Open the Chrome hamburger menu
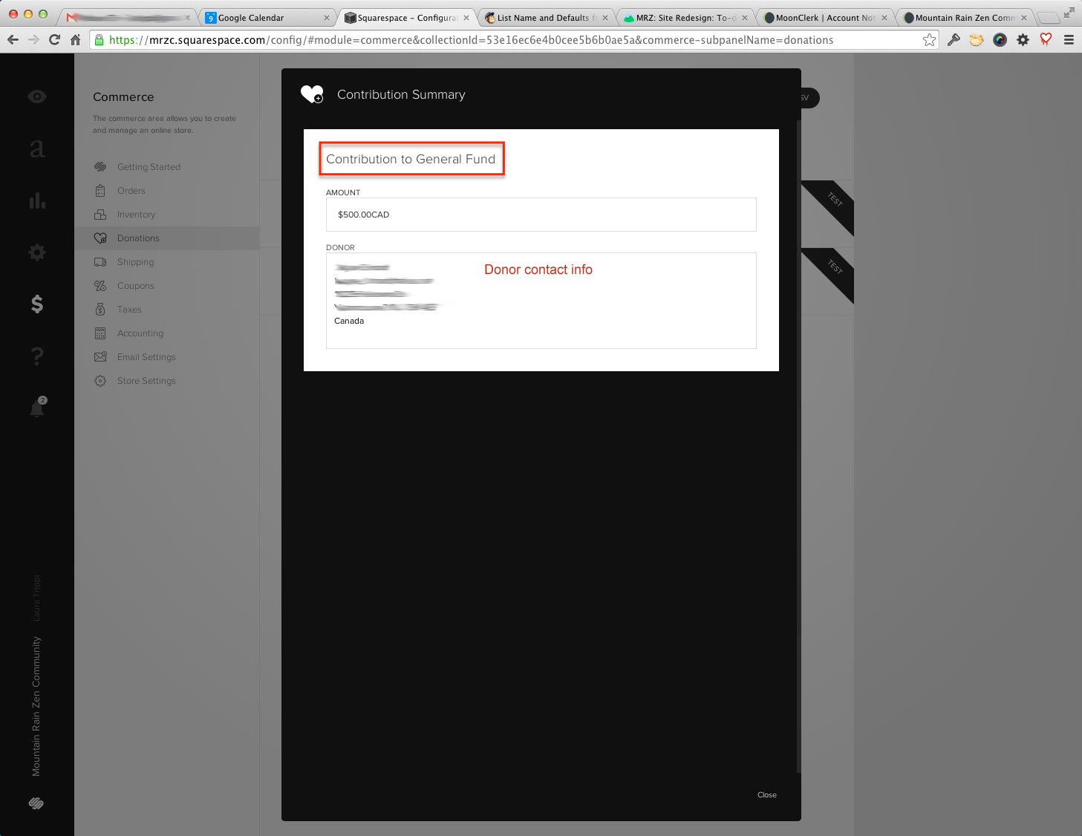 click(1069, 40)
